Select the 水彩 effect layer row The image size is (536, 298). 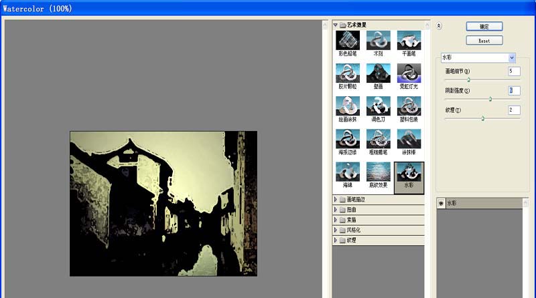click(x=480, y=203)
